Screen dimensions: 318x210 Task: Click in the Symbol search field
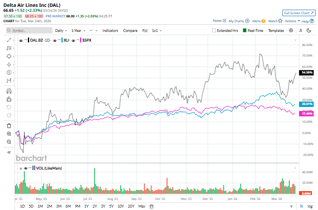tap(29, 30)
